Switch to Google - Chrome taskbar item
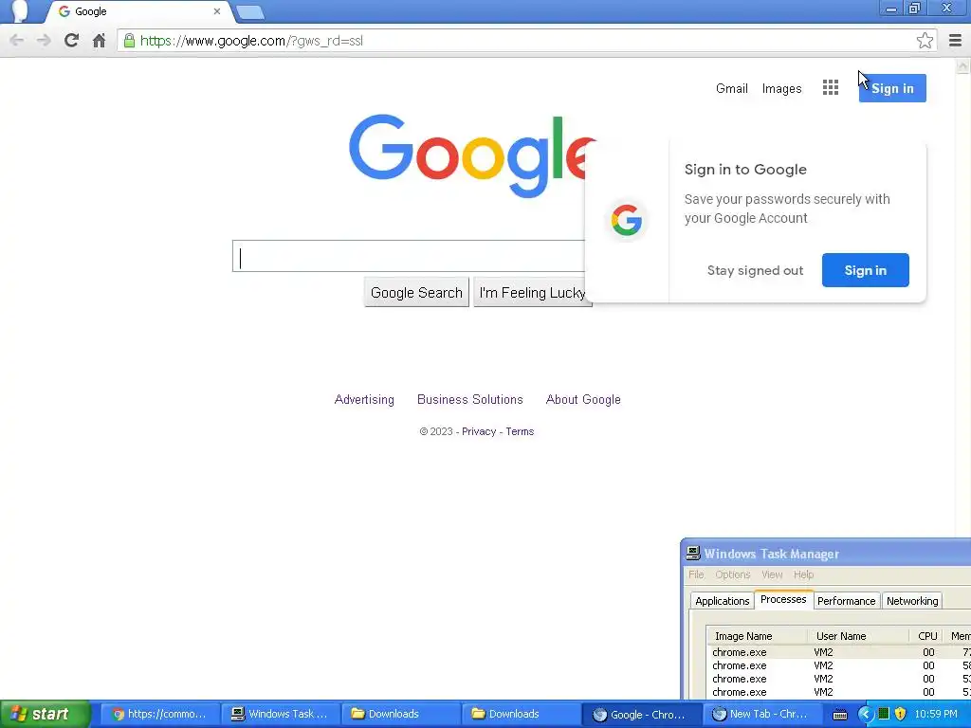The width and height of the screenshot is (971, 728). [641, 715]
